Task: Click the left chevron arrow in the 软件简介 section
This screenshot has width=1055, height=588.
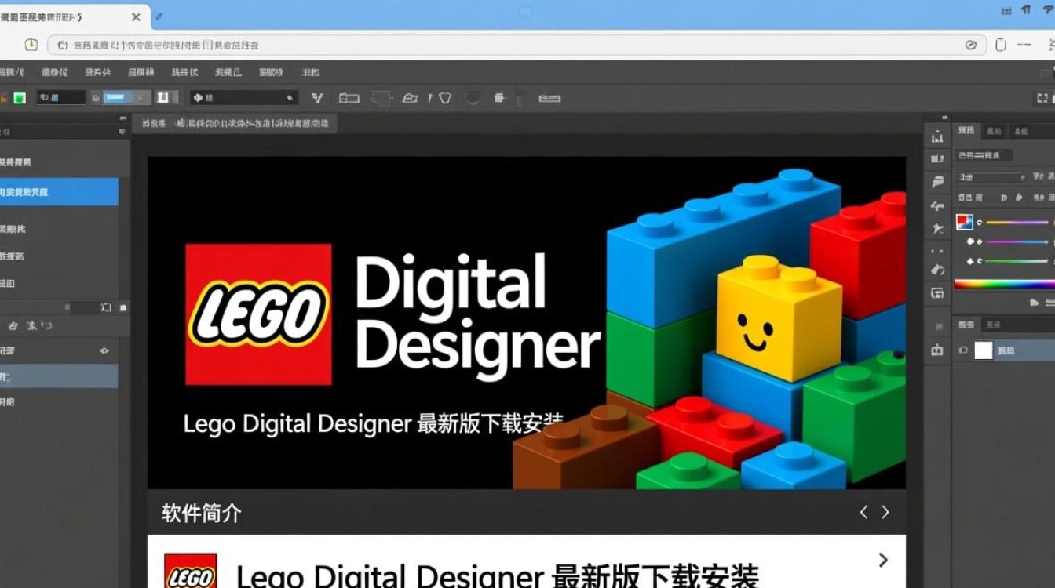Action: (x=863, y=512)
